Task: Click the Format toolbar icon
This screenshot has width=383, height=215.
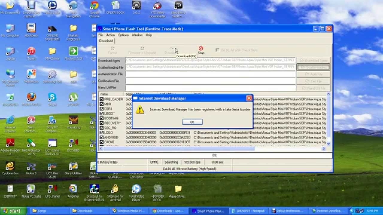Action: (113, 50)
